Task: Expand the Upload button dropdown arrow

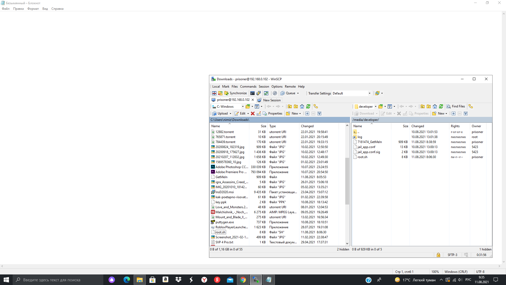Action: click(x=230, y=113)
